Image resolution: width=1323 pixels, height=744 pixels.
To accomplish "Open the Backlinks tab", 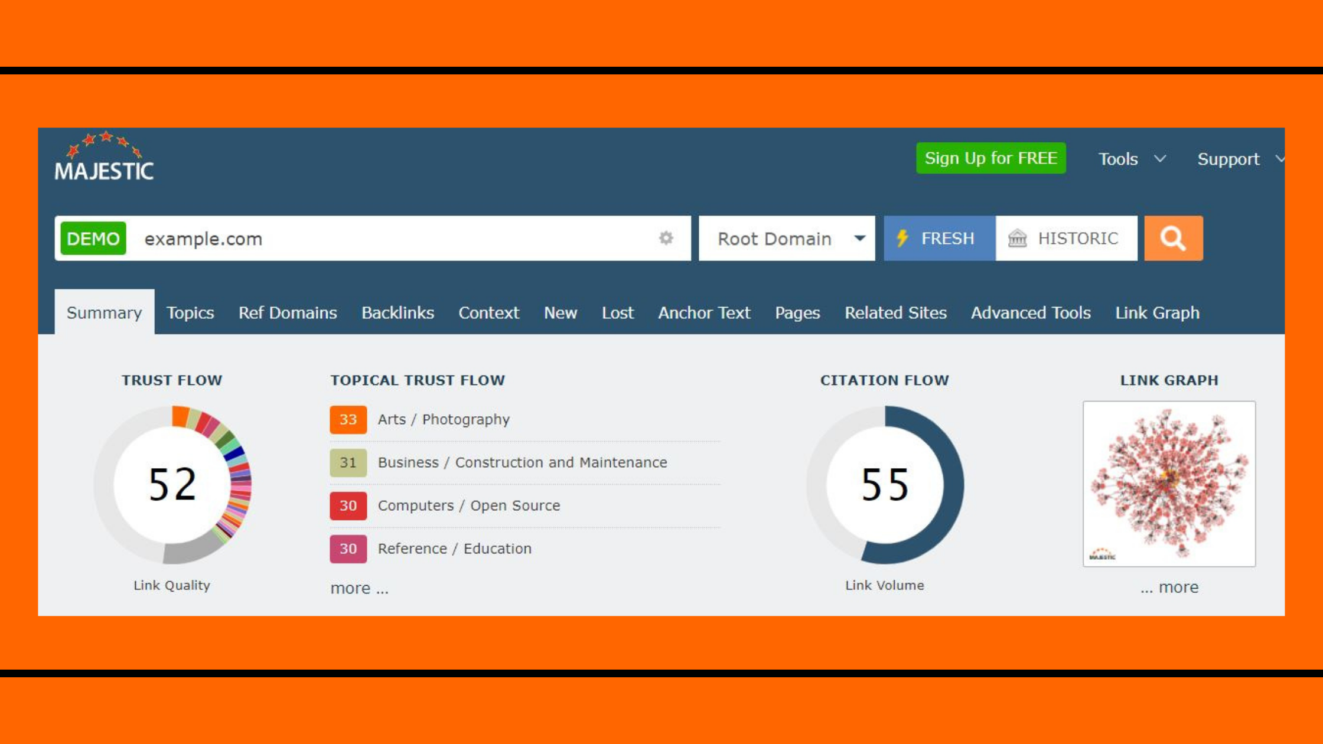I will point(397,312).
